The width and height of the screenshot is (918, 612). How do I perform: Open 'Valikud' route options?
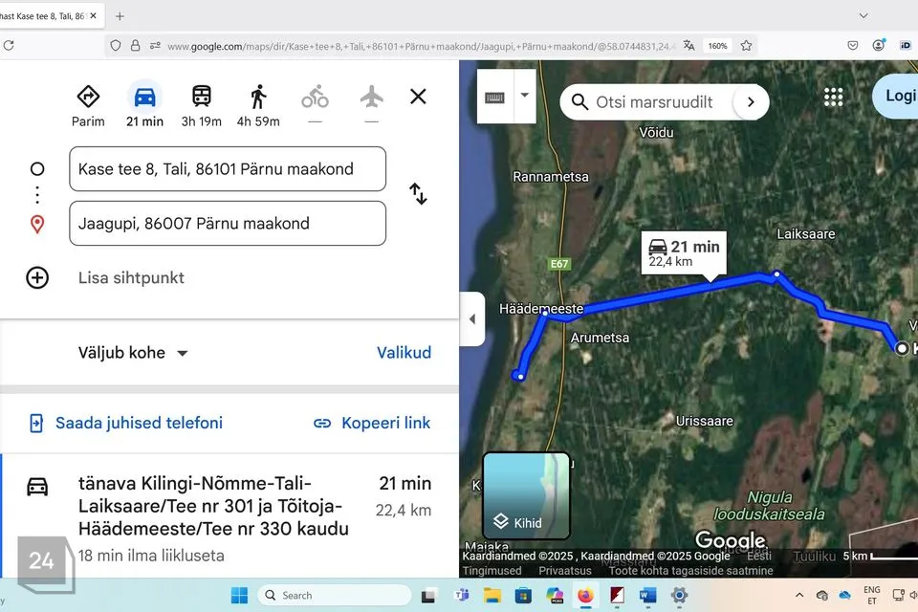[x=404, y=353]
